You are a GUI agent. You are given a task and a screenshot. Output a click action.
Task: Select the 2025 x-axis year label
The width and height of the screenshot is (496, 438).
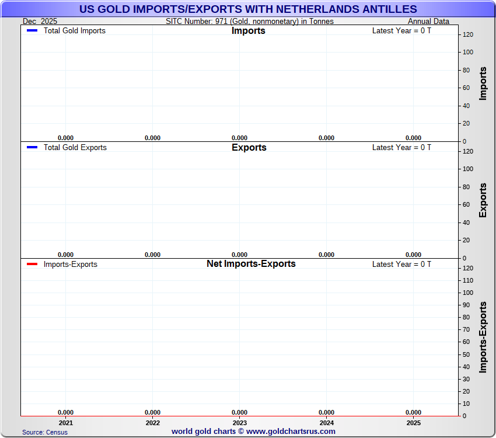coord(413,423)
